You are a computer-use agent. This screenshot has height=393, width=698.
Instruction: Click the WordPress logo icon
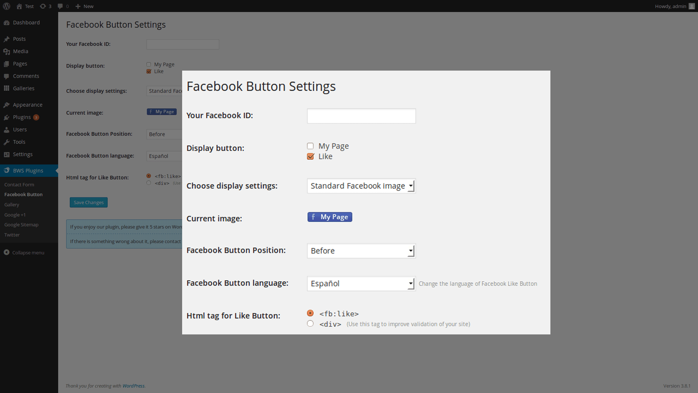(x=7, y=6)
